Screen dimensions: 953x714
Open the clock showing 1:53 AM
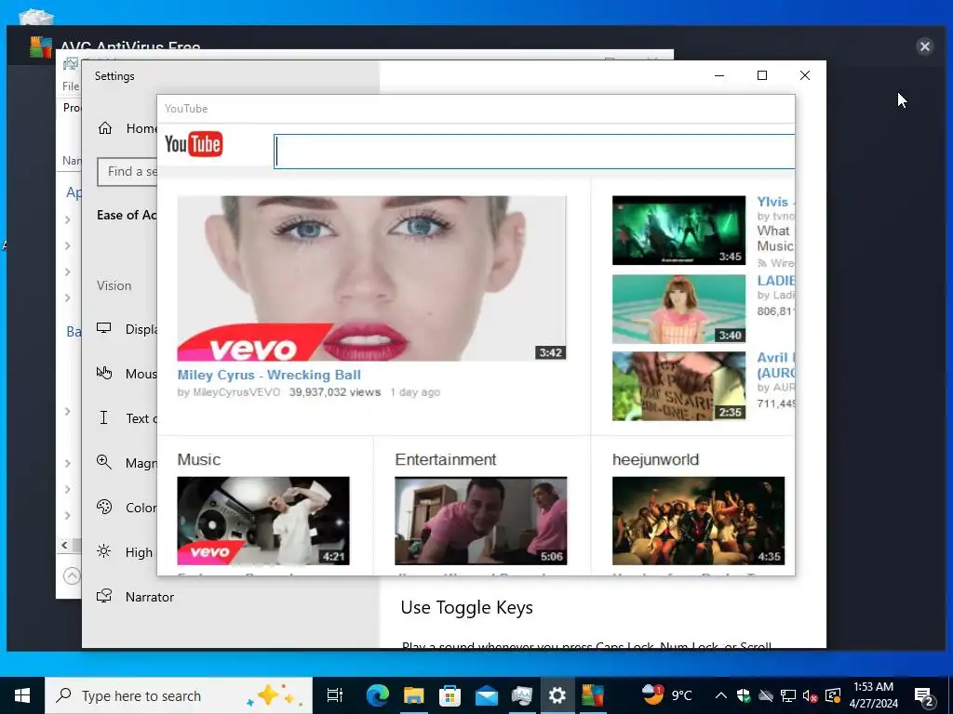coord(873,695)
